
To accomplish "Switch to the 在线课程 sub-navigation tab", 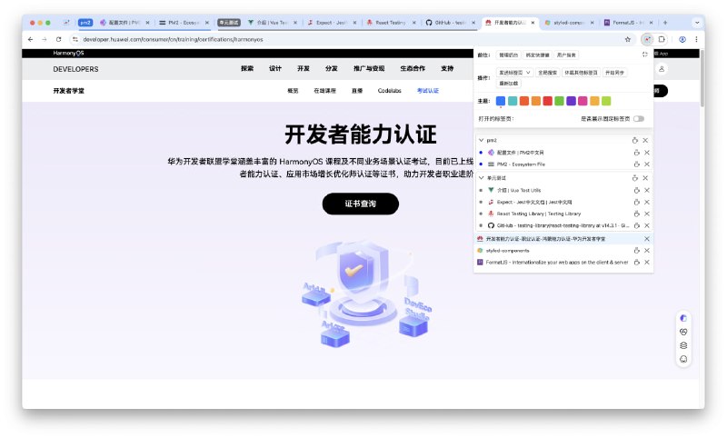I will 324,91.
